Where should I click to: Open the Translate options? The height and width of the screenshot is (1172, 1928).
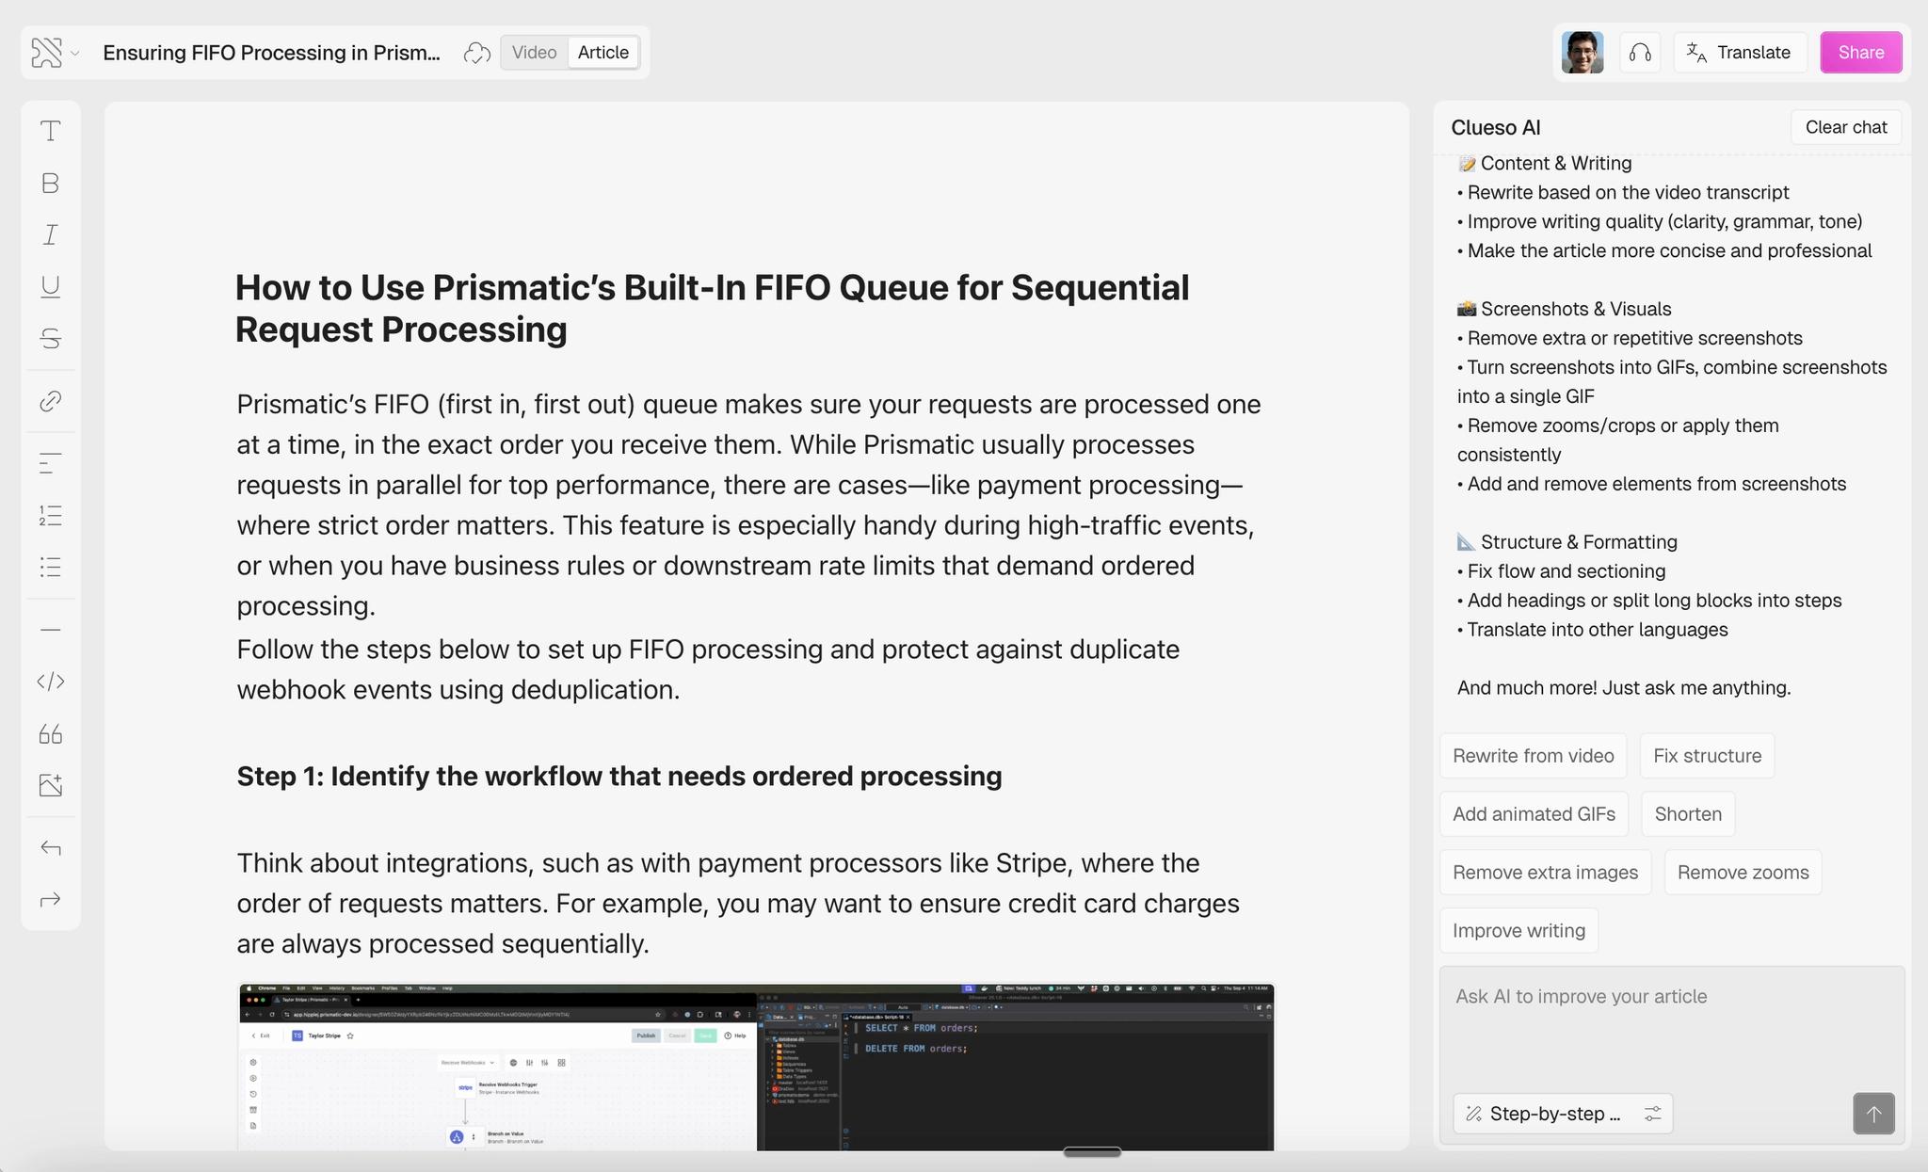tap(1740, 53)
